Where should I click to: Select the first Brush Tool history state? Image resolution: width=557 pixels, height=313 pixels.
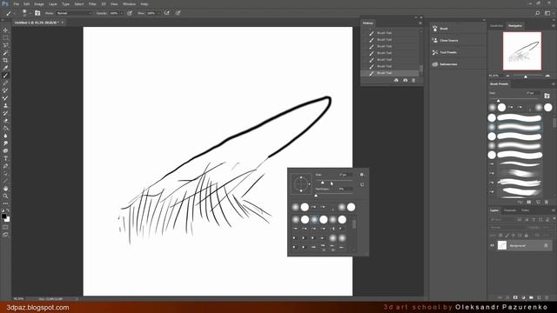pos(390,33)
